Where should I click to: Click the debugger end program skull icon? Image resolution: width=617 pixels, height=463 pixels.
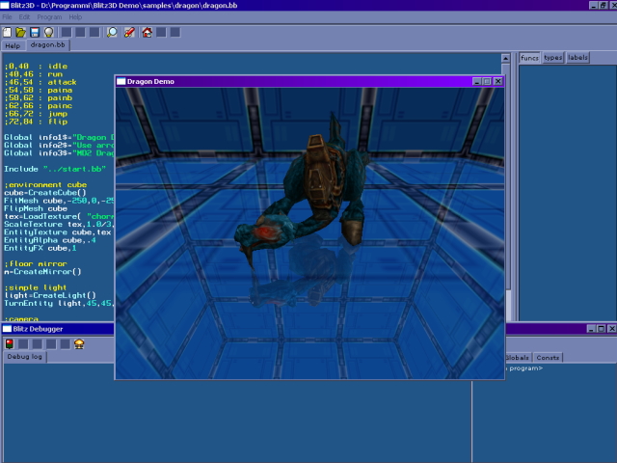tap(78, 343)
